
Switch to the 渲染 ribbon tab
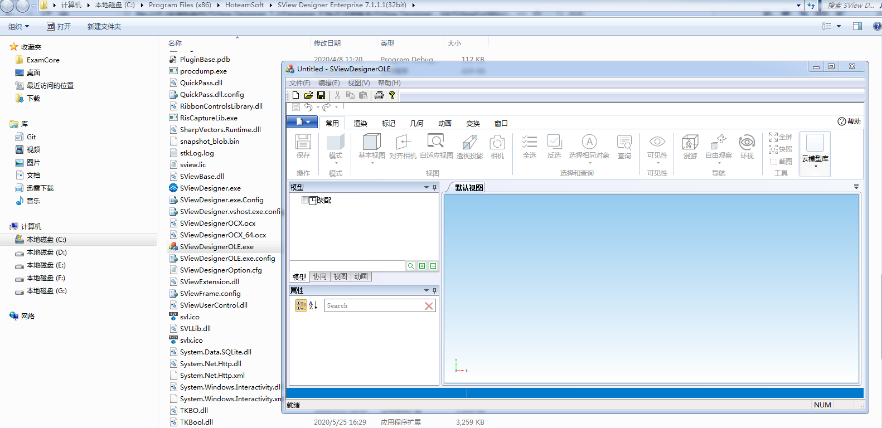361,123
